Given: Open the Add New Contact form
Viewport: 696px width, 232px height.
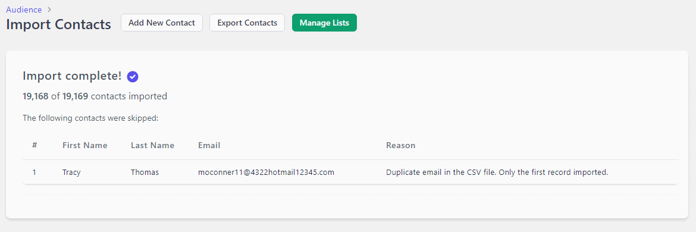Looking at the screenshot, I should tap(162, 23).
